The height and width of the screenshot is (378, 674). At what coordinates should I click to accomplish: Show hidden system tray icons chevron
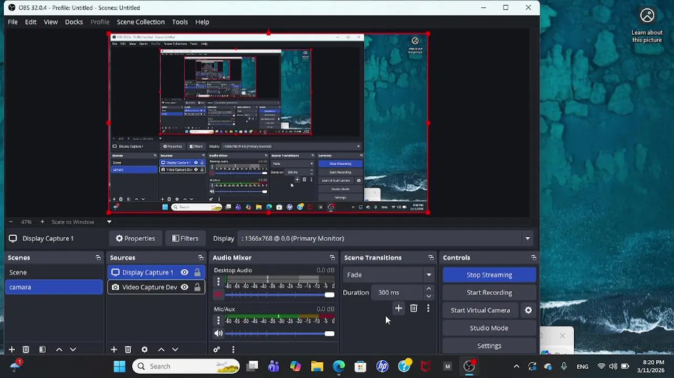click(517, 366)
